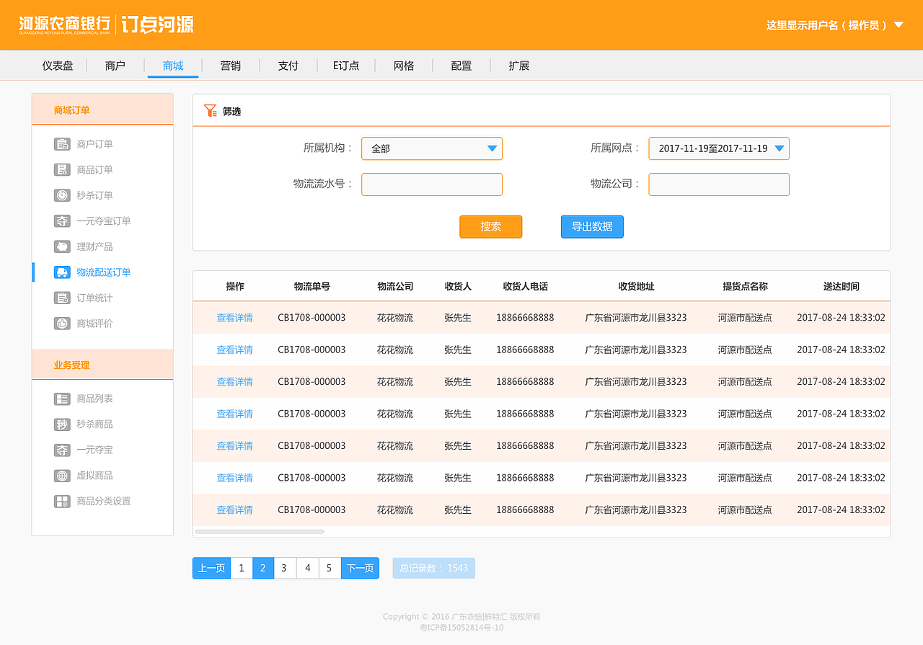Click the 导出数据 button
The width and height of the screenshot is (923, 645).
[x=592, y=227]
